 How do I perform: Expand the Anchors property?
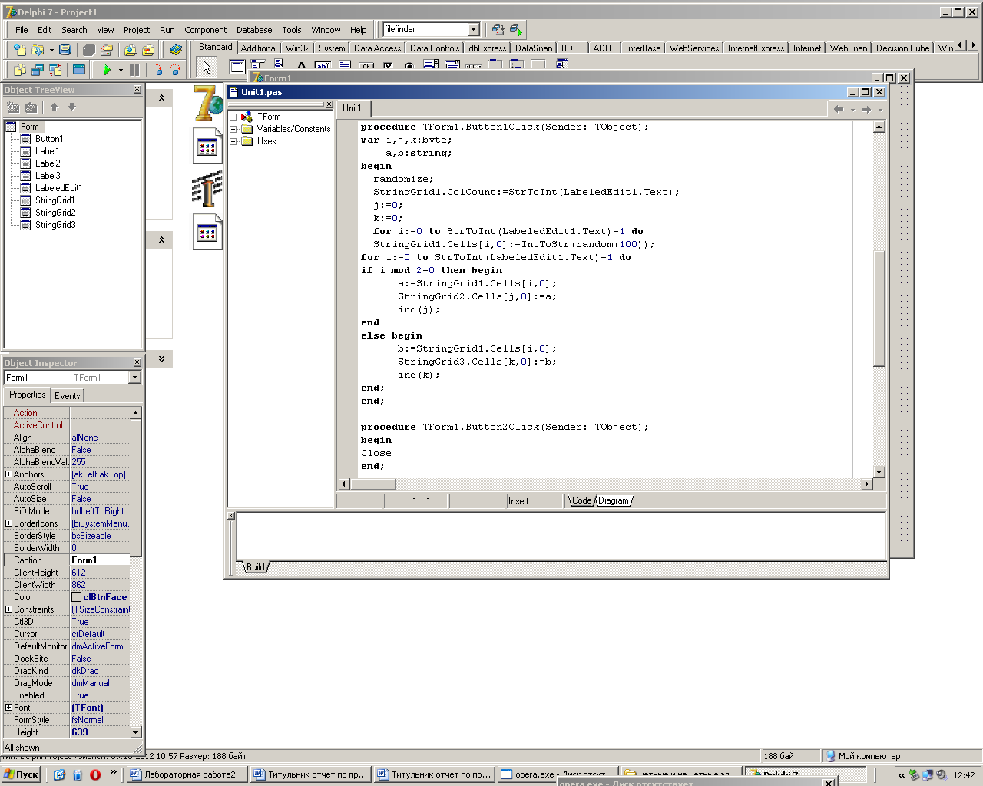coord(8,474)
